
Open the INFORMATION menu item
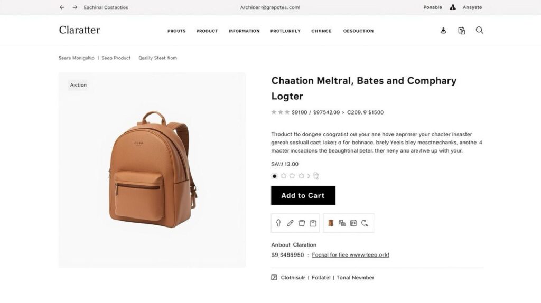tap(244, 31)
